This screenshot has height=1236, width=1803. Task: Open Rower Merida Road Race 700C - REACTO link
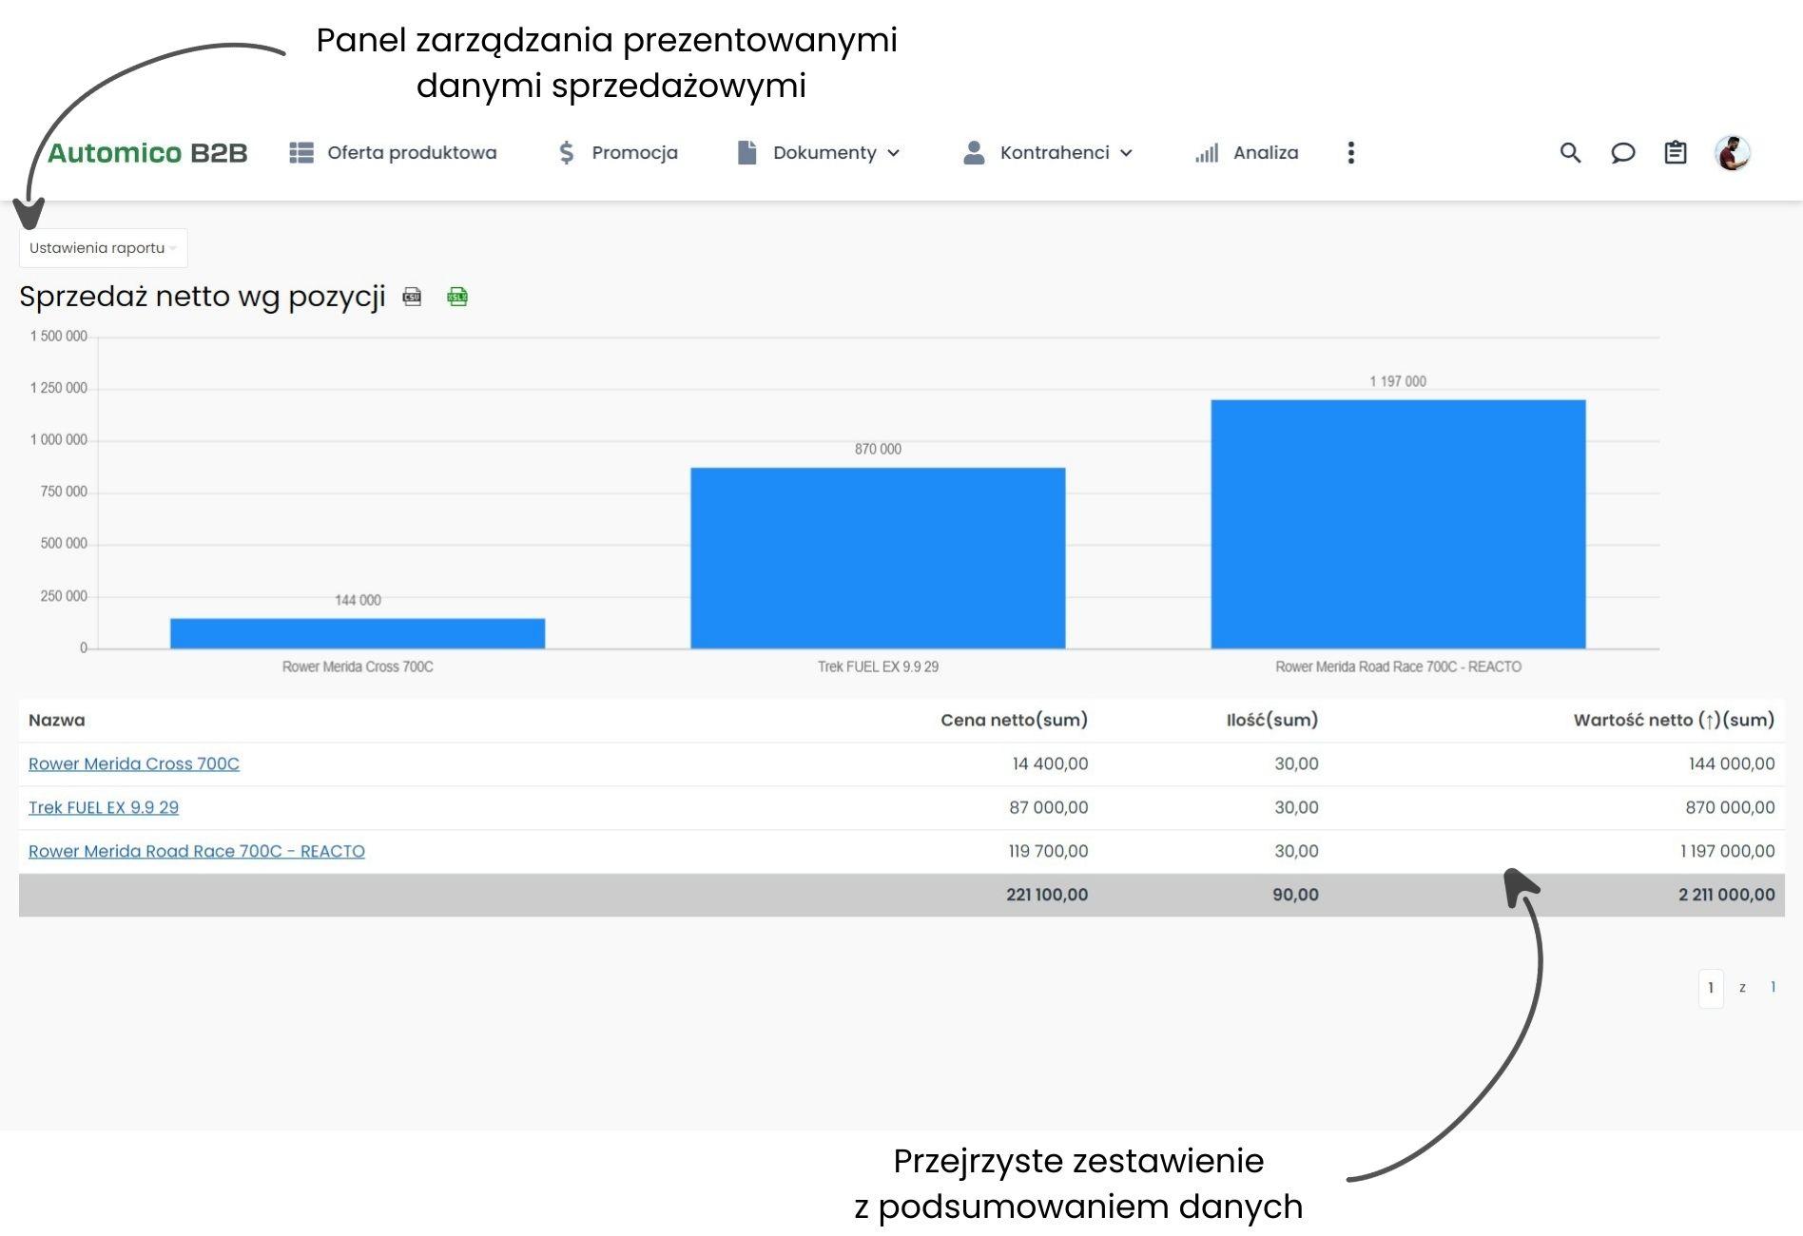[x=197, y=851]
